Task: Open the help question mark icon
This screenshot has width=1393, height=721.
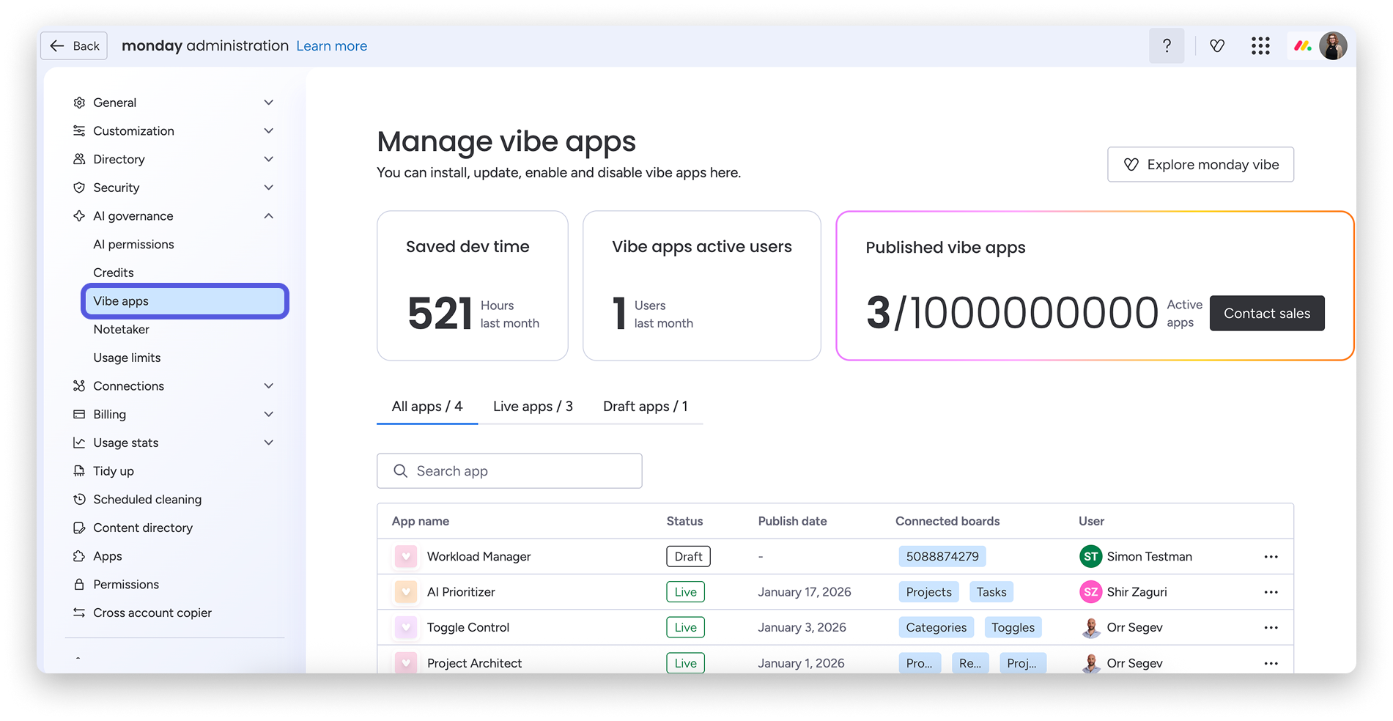Action: 1167,46
